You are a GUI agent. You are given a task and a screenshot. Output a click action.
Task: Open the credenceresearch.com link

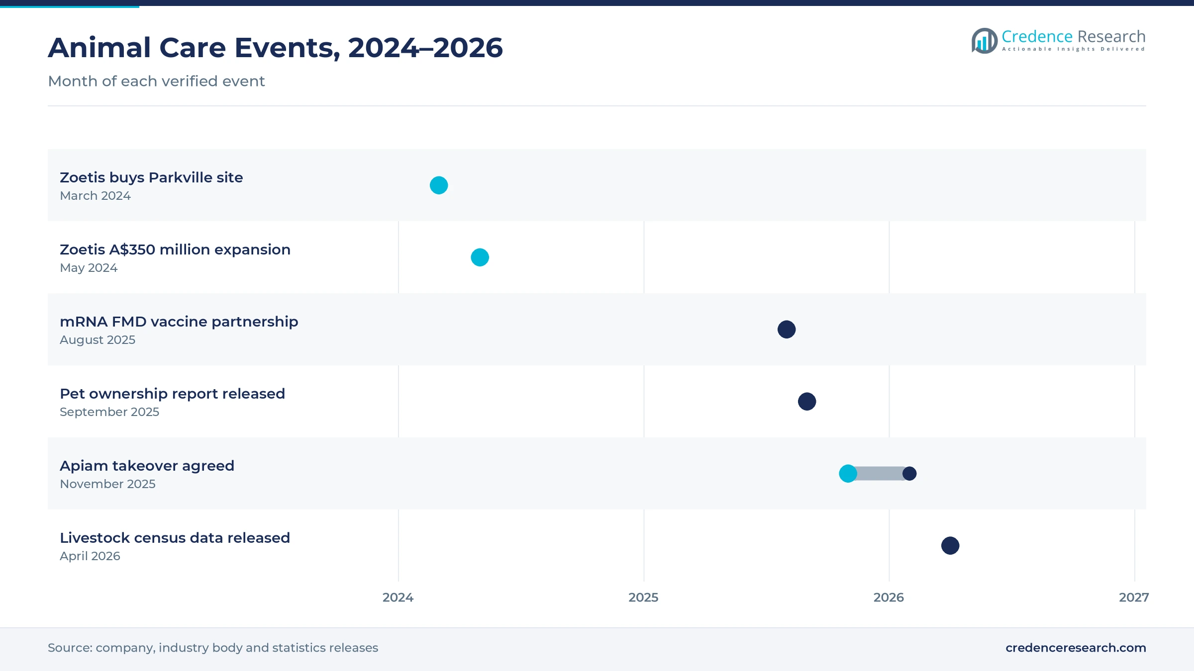coord(1076,648)
